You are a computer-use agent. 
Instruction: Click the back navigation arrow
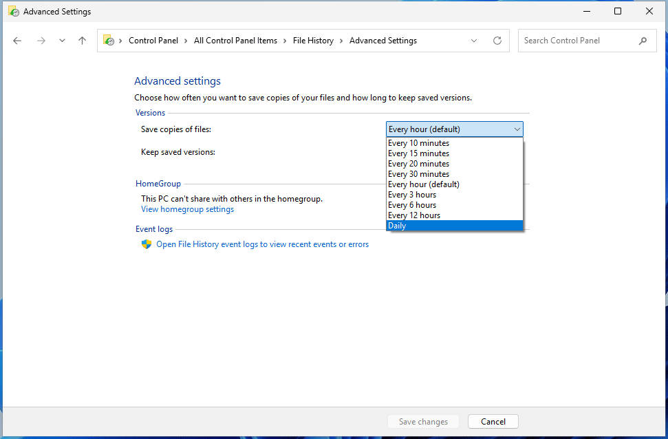tap(17, 41)
